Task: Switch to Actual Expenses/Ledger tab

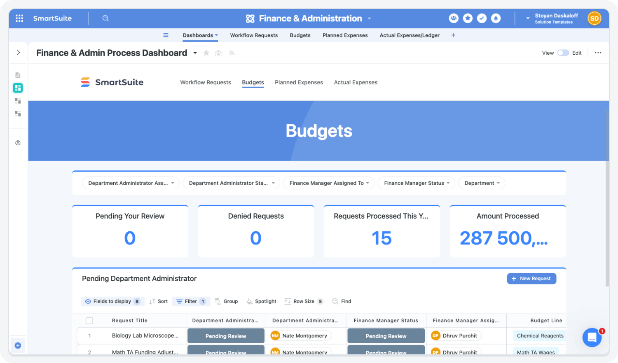Action: pyautogui.click(x=410, y=35)
